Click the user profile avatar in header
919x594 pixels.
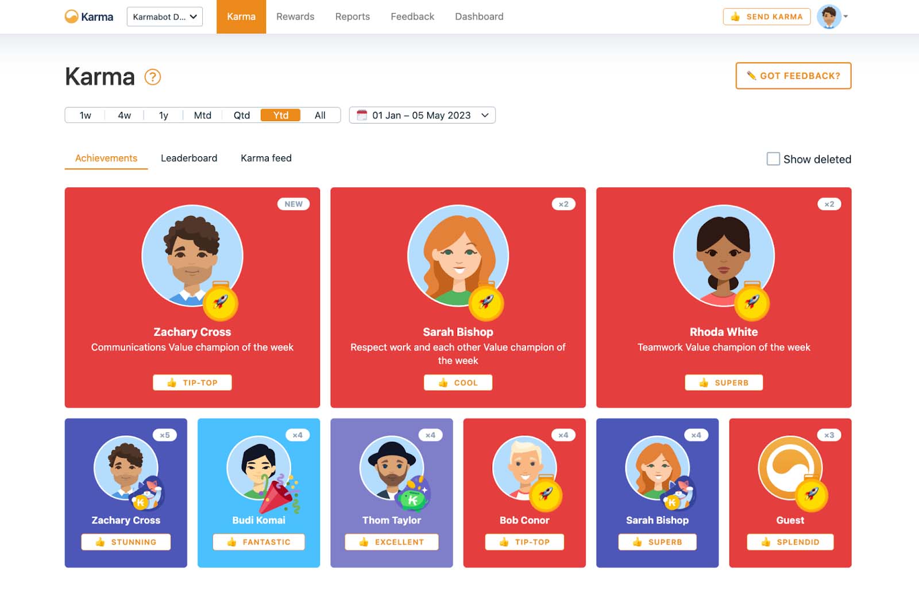click(x=828, y=17)
